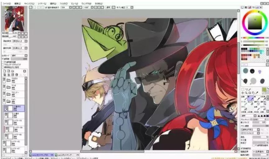The height and width of the screenshot is (159, 269).
Task: Open the ファイル menu
Action: [7, 3]
